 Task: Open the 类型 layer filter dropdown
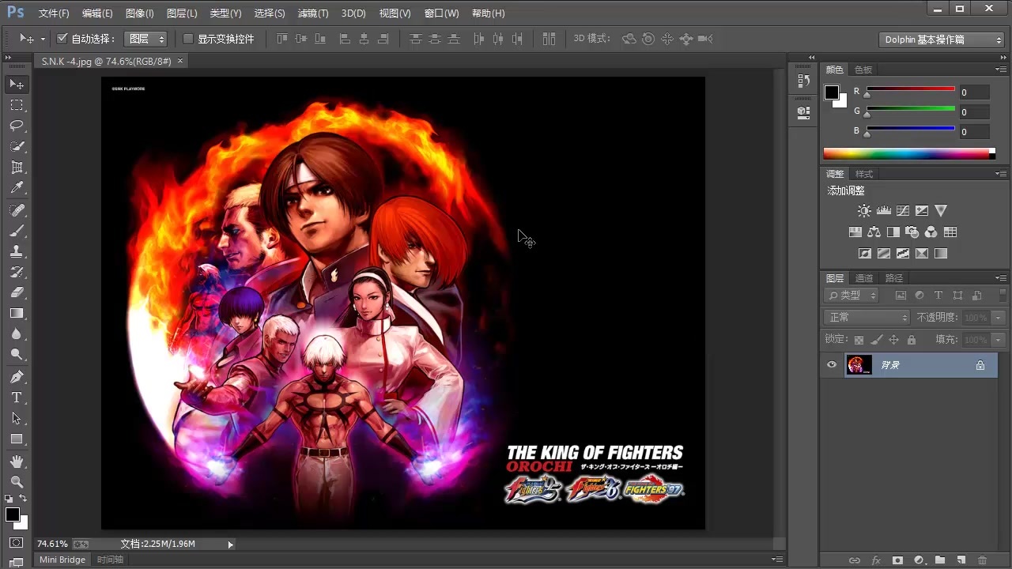[852, 295]
